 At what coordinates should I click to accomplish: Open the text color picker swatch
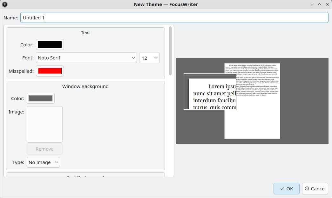(x=50, y=44)
